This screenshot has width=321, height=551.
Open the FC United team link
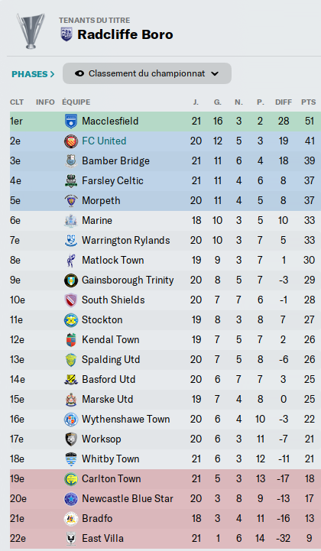(104, 141)
